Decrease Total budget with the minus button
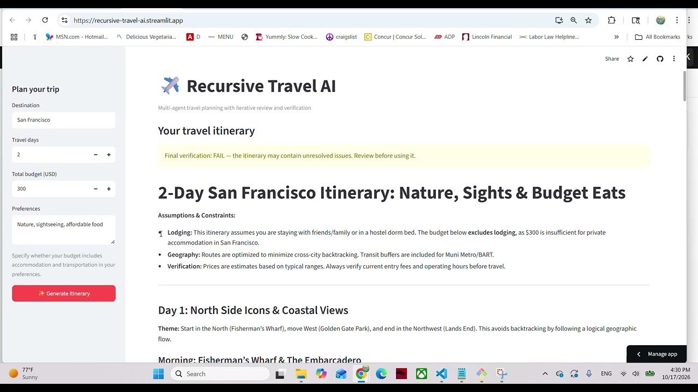Screen dimensions: 698x392 (95, 189)
